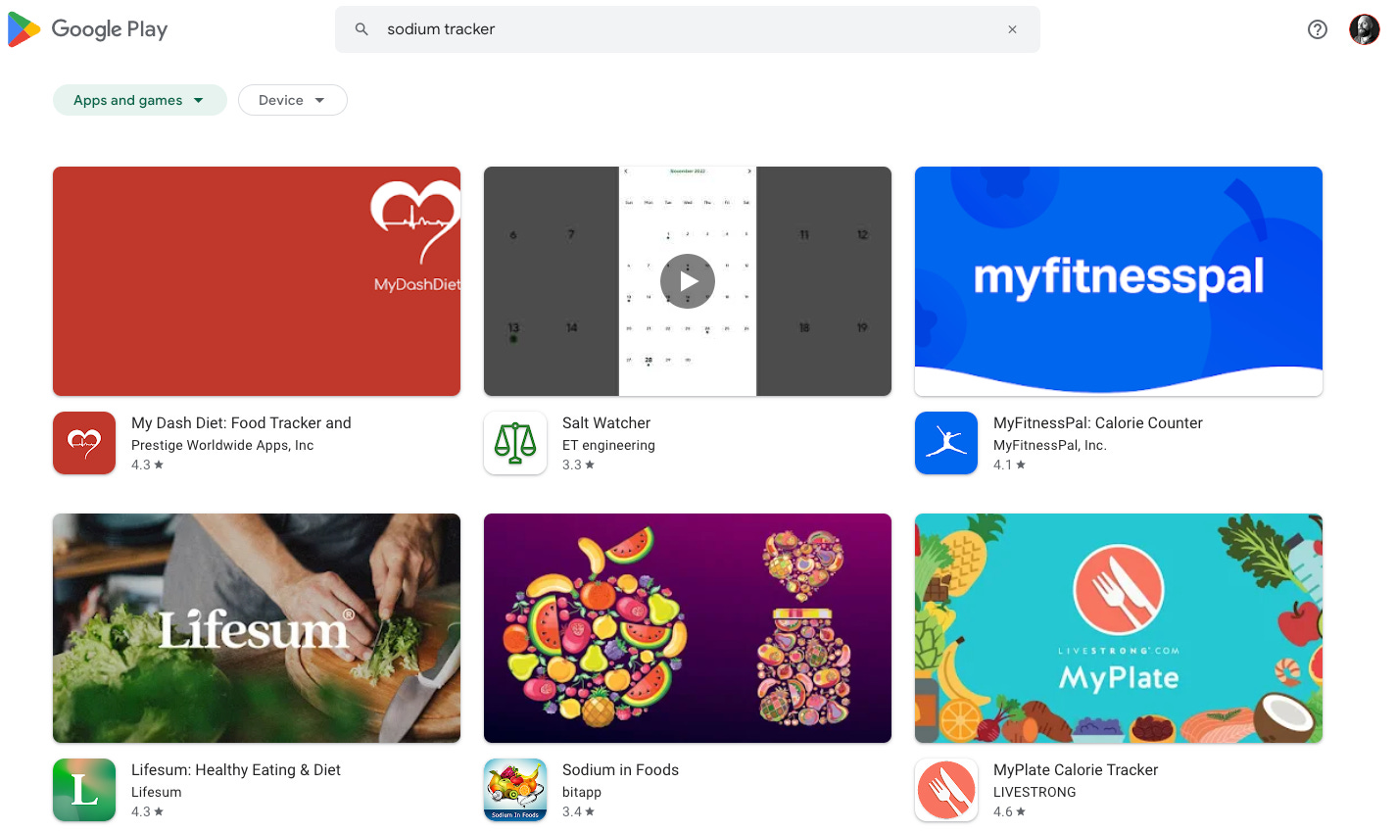Click Prestige Worldwide Apps, Inc developer text

[222, 445]
